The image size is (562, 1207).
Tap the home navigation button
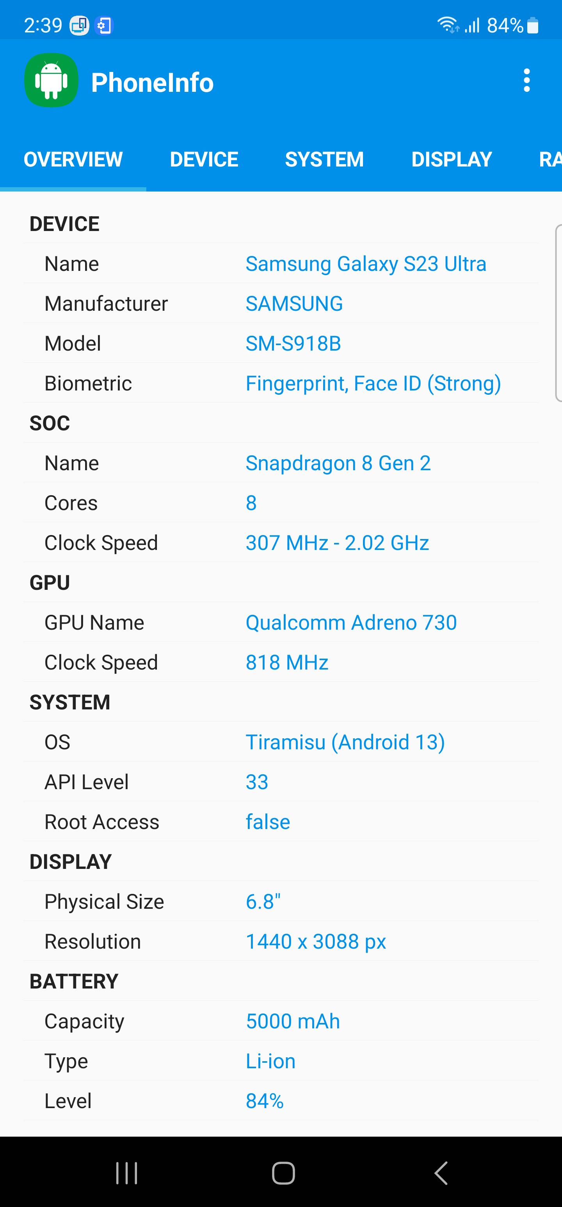283,1173
